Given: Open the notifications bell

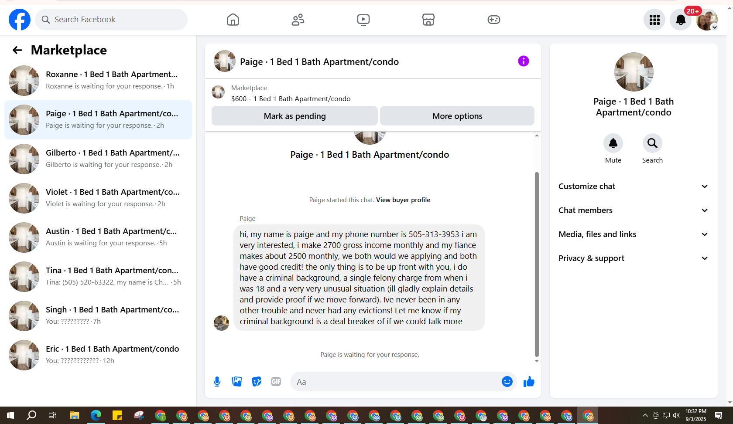Looking at the screenshot, I should (x=681, y=20).
